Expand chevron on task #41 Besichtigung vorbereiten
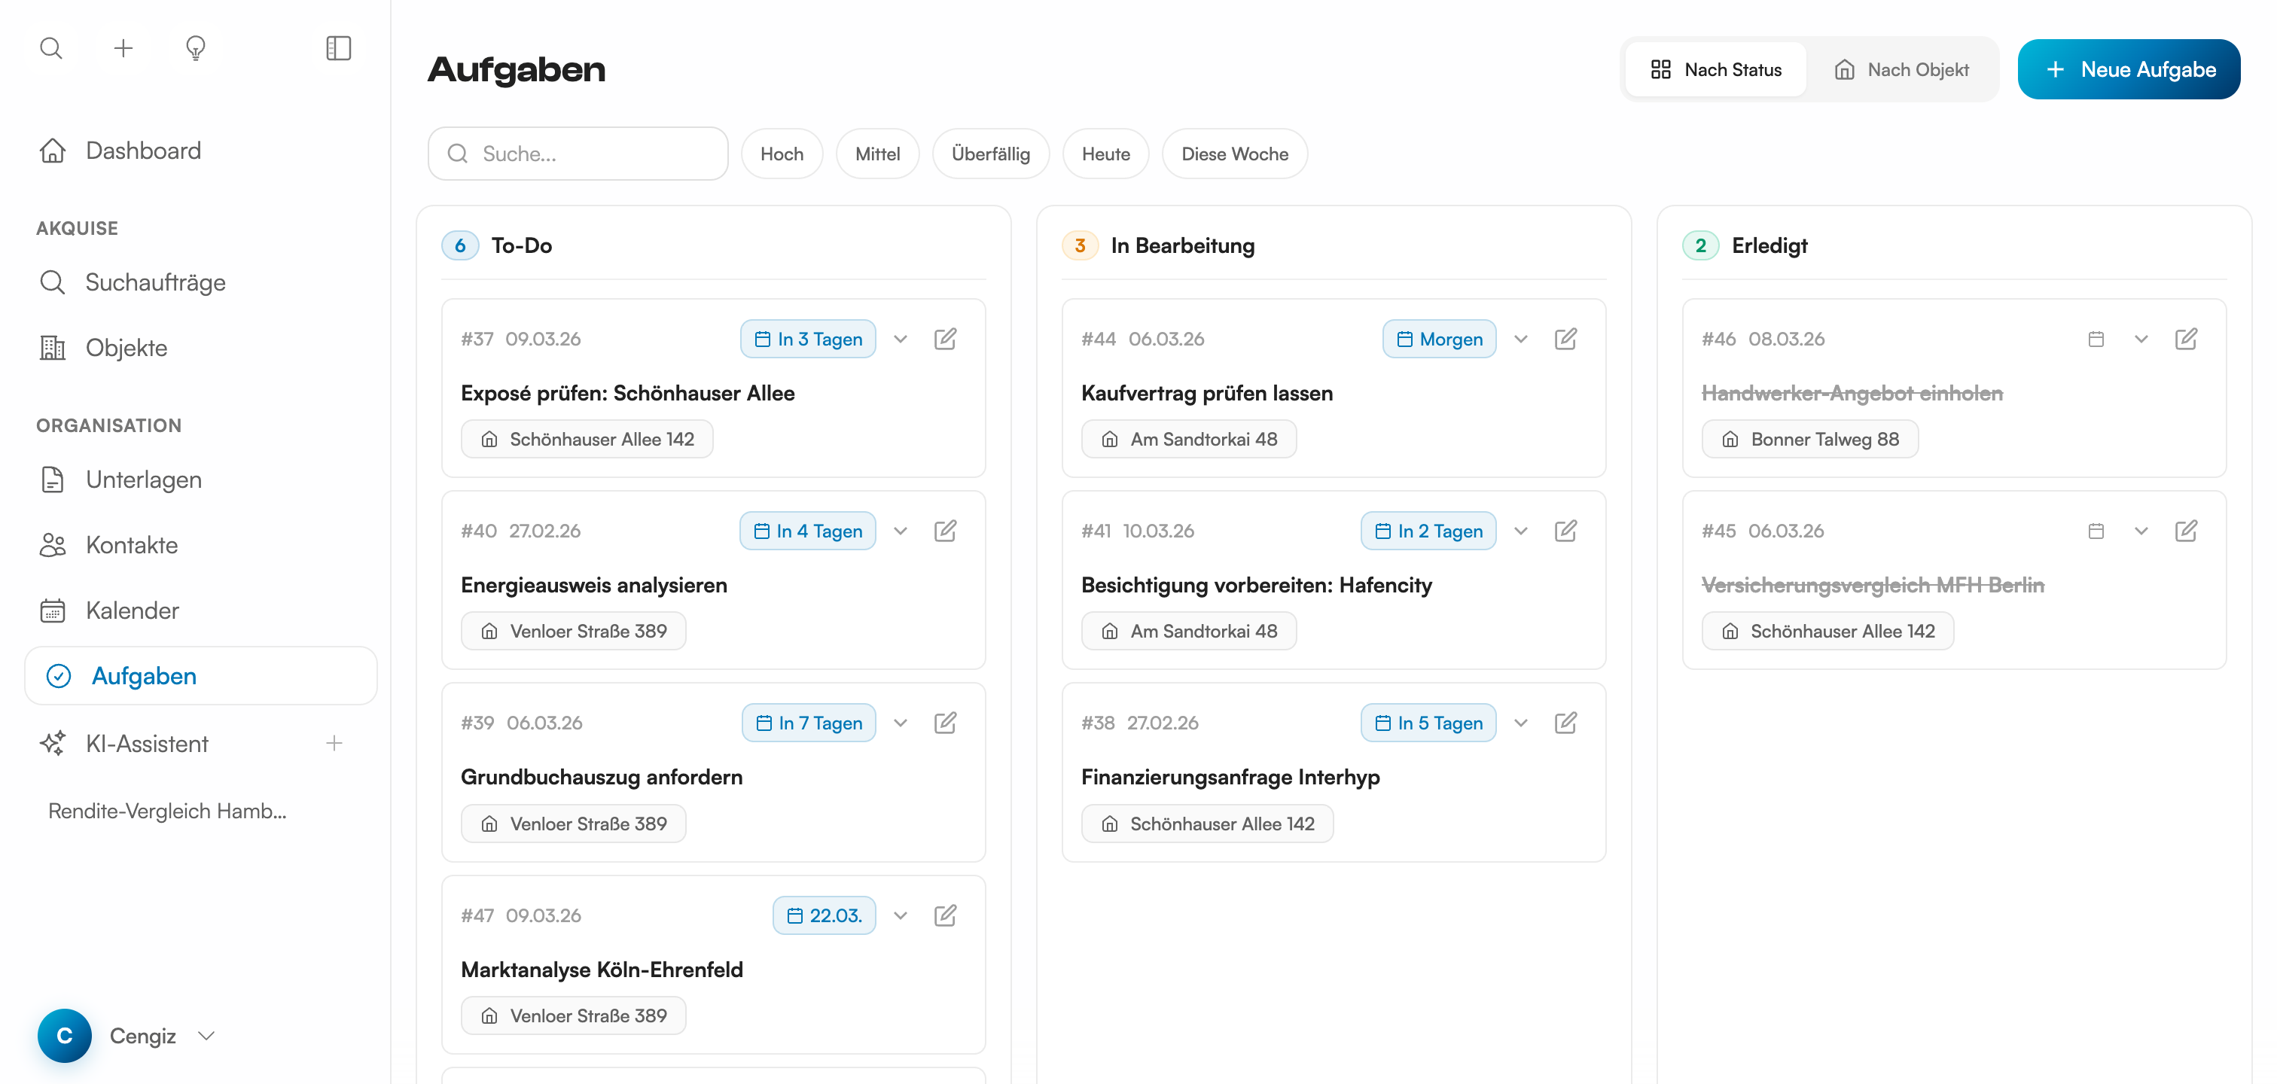This screenshot has height=1084, width=2277. click(1520, 531)
